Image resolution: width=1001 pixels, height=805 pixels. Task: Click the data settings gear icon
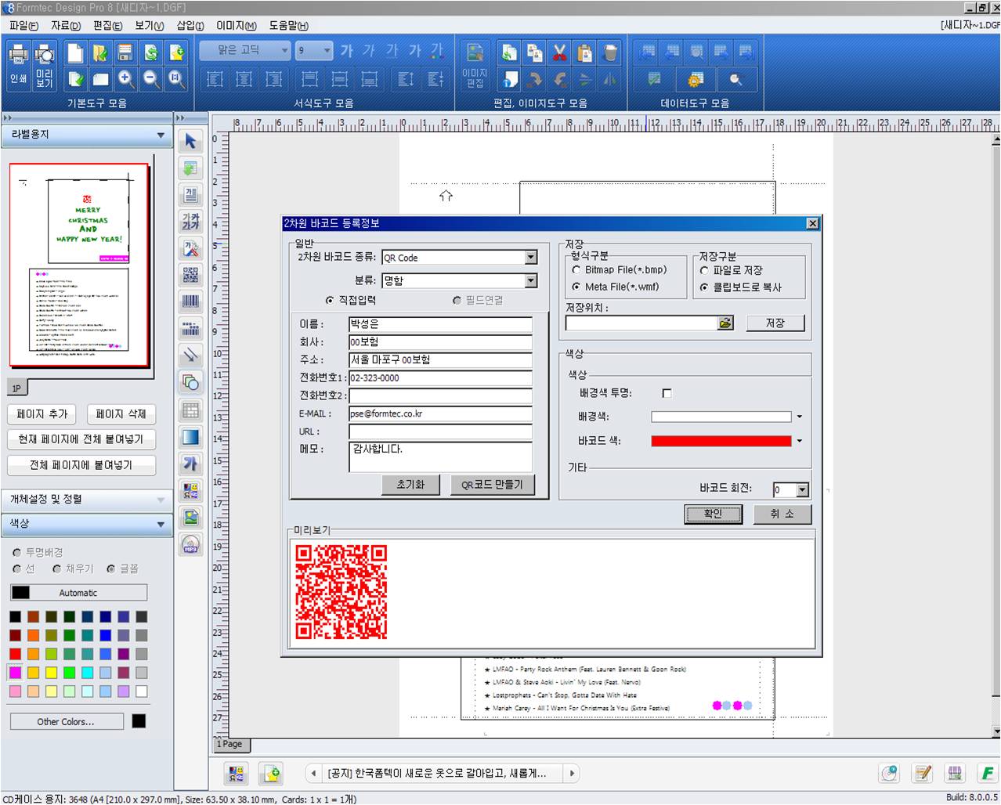695,79
